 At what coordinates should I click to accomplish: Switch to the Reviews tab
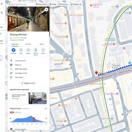(28, 44)
